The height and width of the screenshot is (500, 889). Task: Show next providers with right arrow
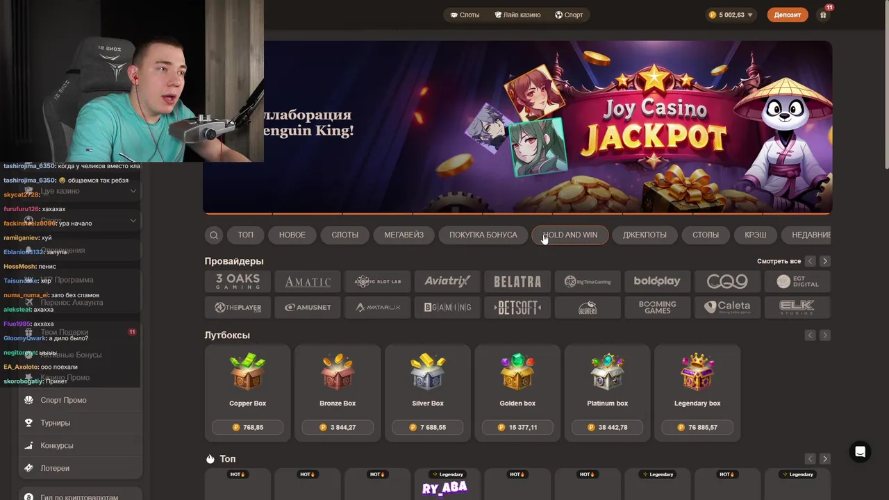tap(824, 261)
